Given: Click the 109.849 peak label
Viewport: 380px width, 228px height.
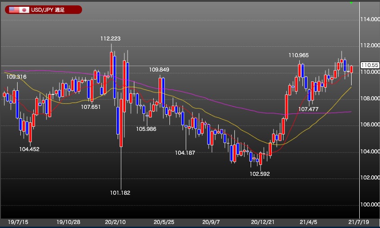Looking at the screenshot, I should (x=159, y=70).
